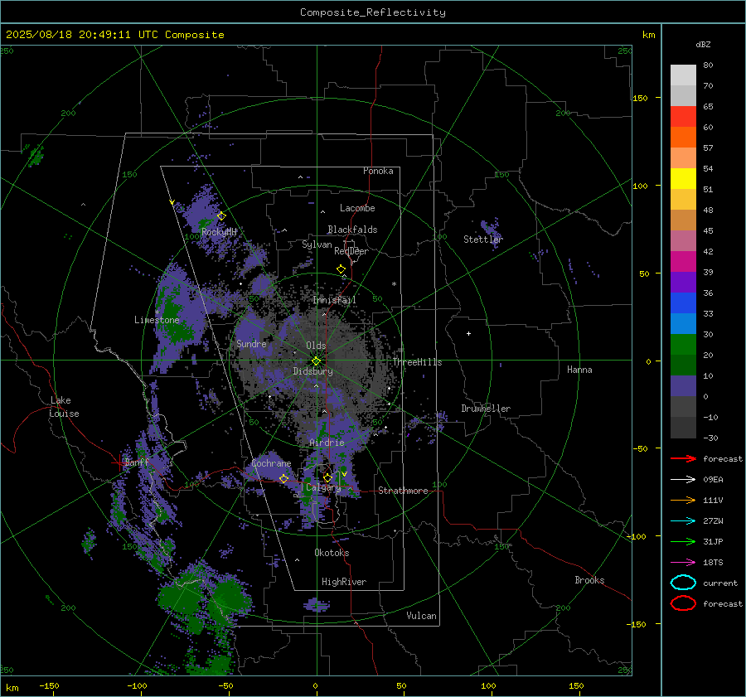Screen dimensions: 746x697
Task: Click the Vulcan town label
Action: [x=421, y=616]
